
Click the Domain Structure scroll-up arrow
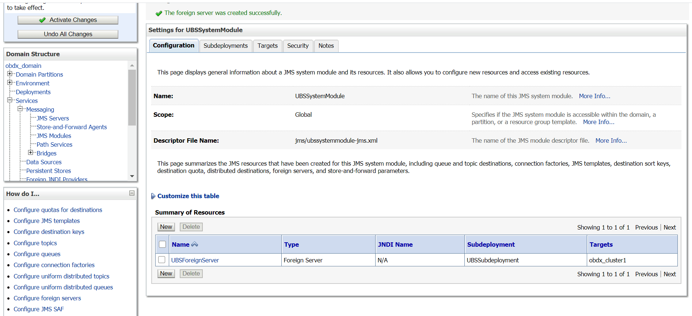[x=132, y=65]
